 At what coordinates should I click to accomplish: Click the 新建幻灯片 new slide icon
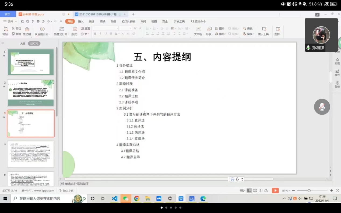pos(62,29)
